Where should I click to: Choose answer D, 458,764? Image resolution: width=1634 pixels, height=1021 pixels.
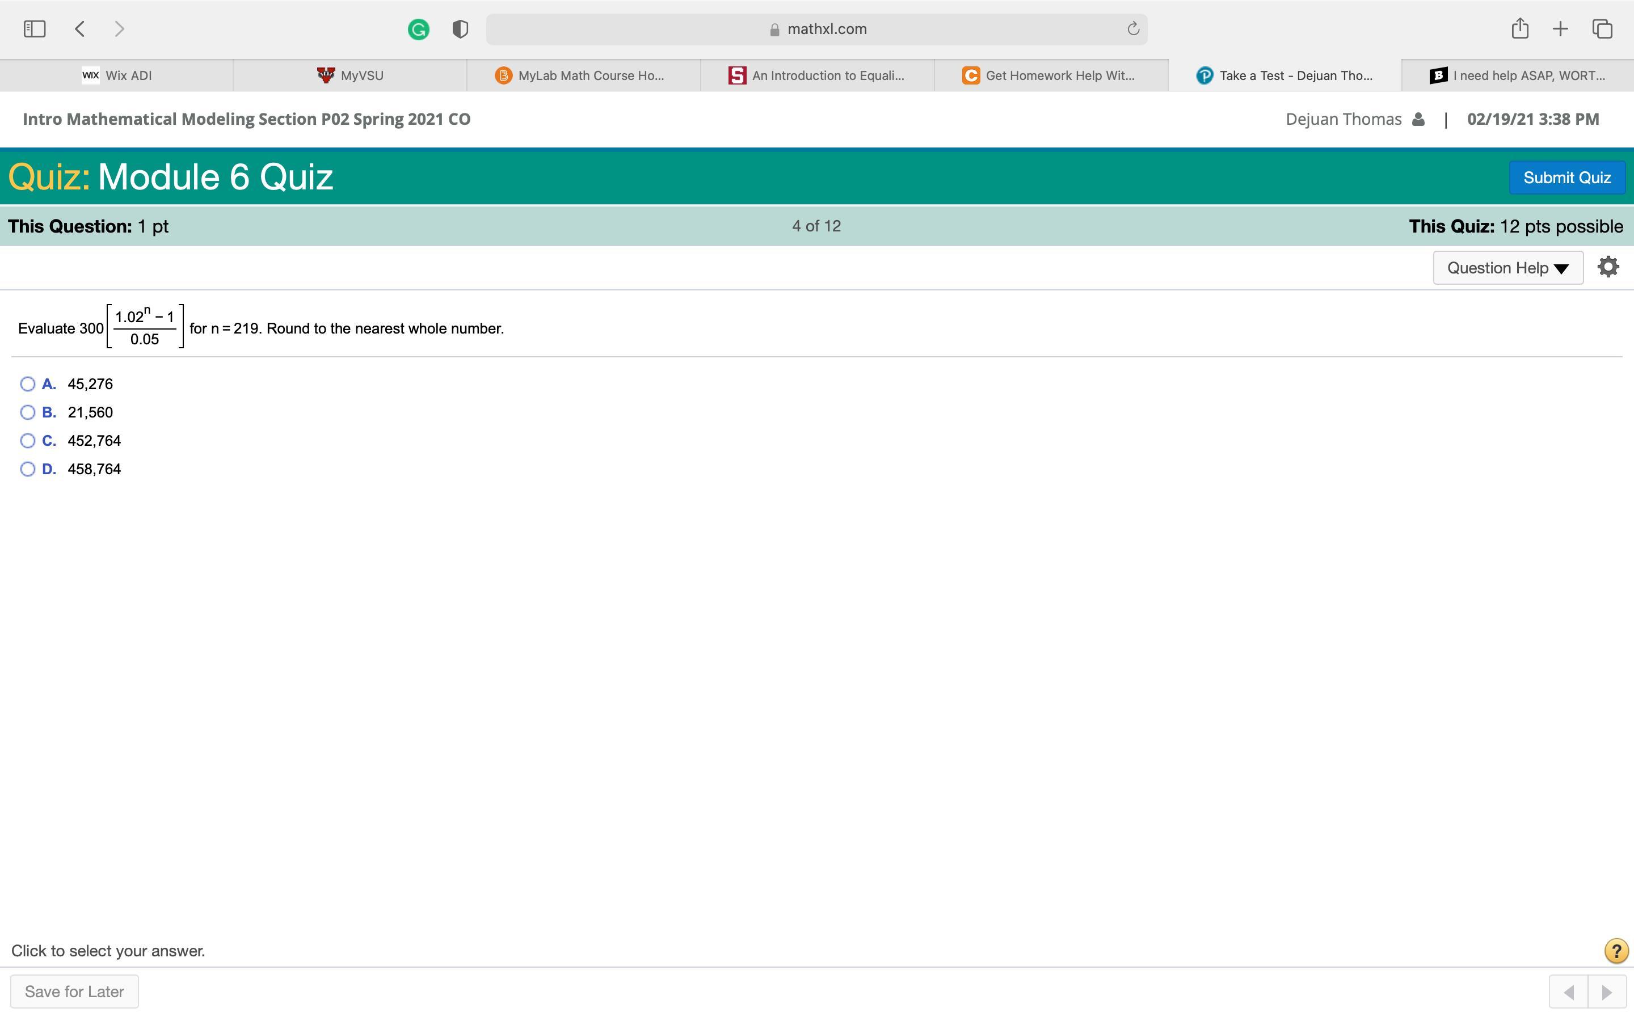(x=28, y=469)
